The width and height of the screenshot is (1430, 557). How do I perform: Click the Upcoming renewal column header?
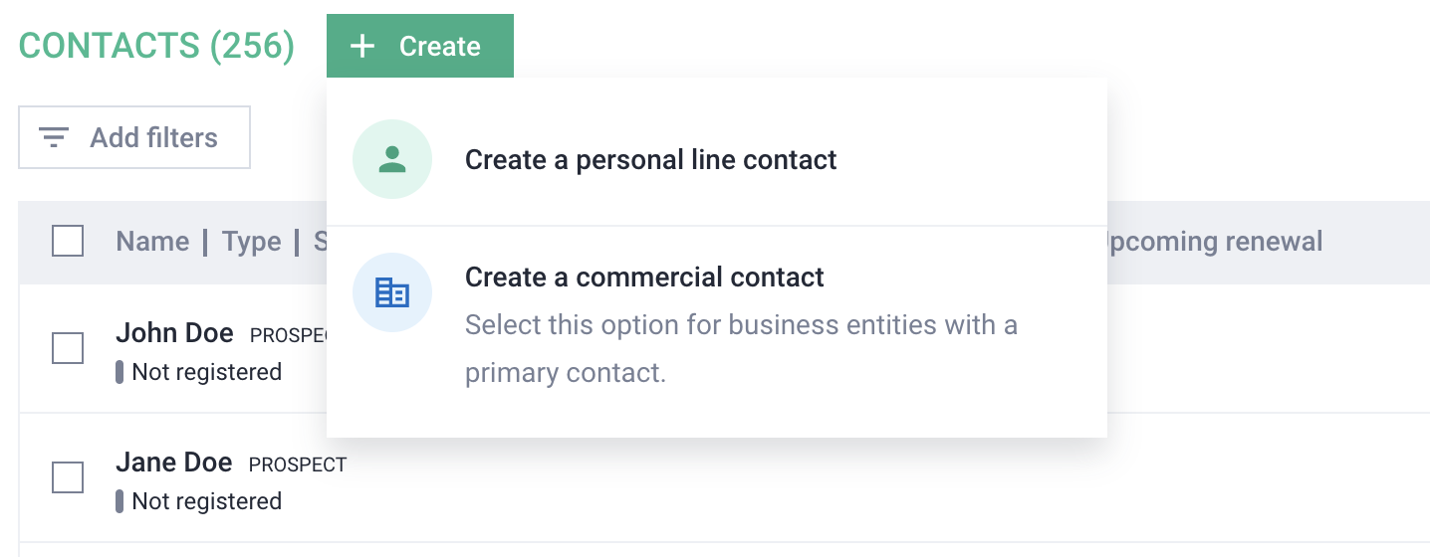1217,242
